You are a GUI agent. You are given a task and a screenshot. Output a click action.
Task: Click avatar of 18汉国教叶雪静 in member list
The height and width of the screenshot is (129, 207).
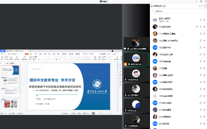[155, 54]
